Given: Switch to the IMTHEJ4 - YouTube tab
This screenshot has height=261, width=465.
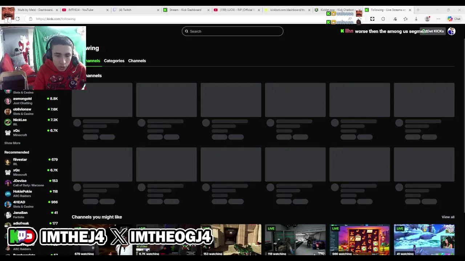Looking at the screenshot, I should point(85,10).
